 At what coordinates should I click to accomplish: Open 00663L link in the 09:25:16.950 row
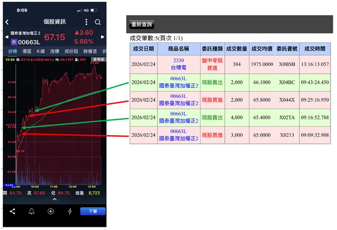click(179, 100)
